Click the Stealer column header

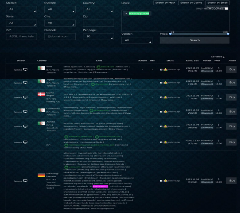[x=21, y=61]
